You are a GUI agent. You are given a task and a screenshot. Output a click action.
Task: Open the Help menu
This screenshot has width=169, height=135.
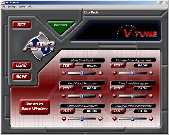tap(30, 6)
